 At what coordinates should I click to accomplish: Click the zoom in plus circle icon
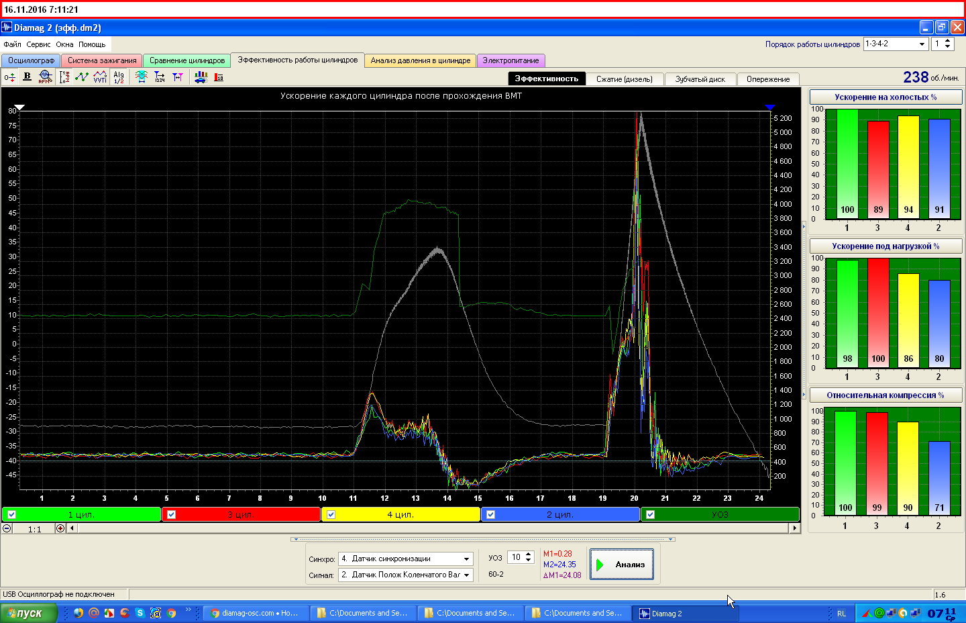pyautogui.click(x=60, y=528)
